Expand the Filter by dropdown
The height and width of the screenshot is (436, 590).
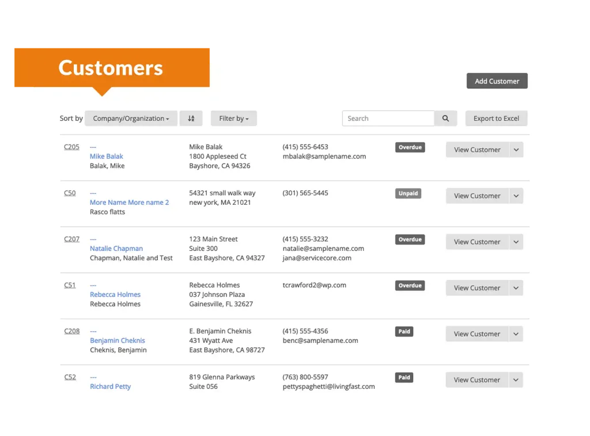(x=233, y=118)
